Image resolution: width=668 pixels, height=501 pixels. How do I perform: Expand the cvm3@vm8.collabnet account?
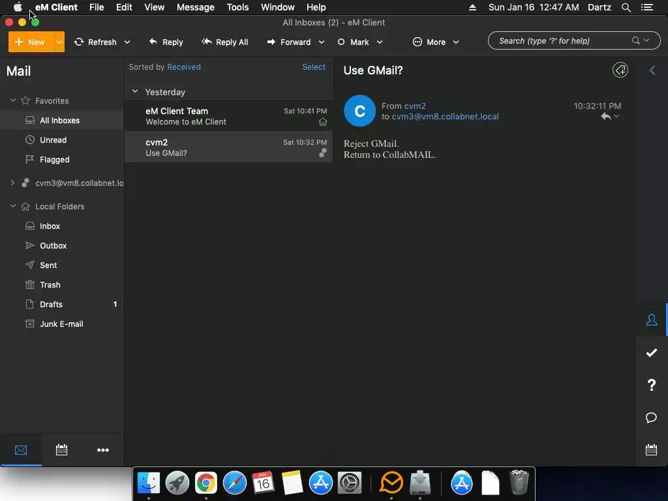pyautogui.click(x=13, y=183)
